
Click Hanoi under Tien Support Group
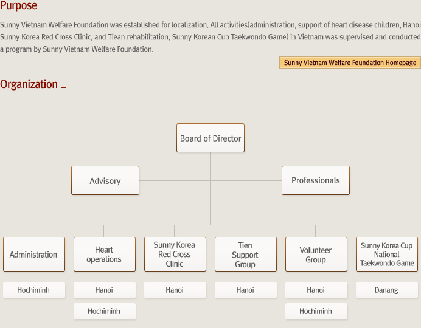pyautogui.click(x=246, y=290)
